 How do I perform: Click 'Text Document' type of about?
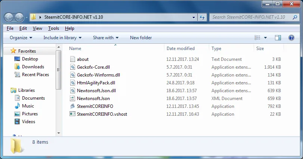(226, 59)
